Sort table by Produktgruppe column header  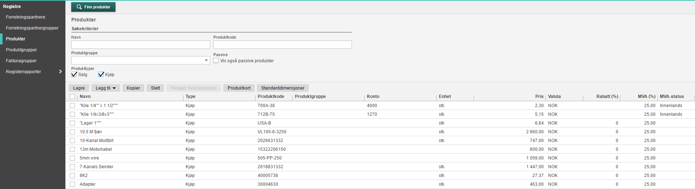pos(310,97)
